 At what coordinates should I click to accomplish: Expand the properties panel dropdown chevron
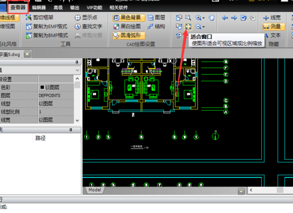tap(77, 70)
